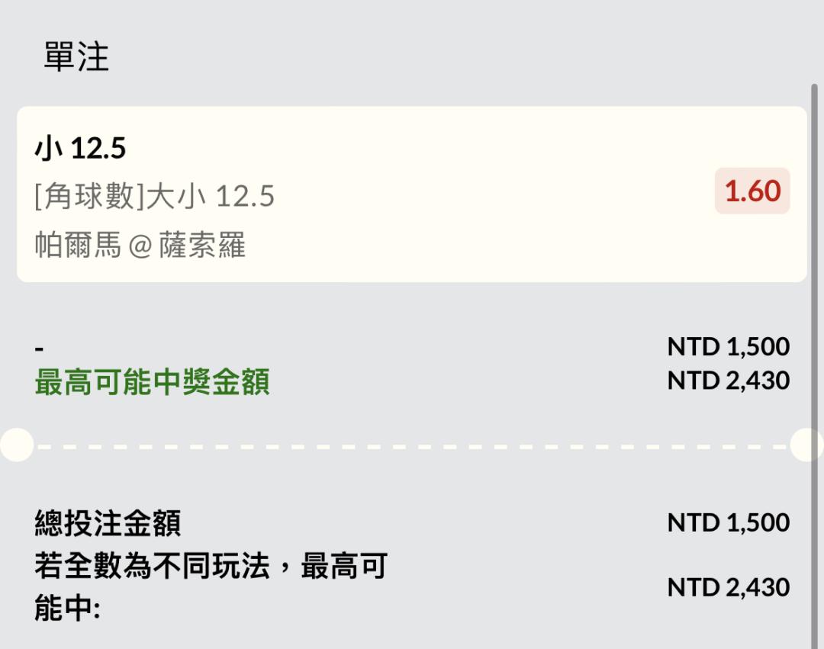Click the dash label above 最高可能中獎金額
Image resolution: width=824 pixels, height=649 pixels.
pyautogui.click(x=39, y=349)
